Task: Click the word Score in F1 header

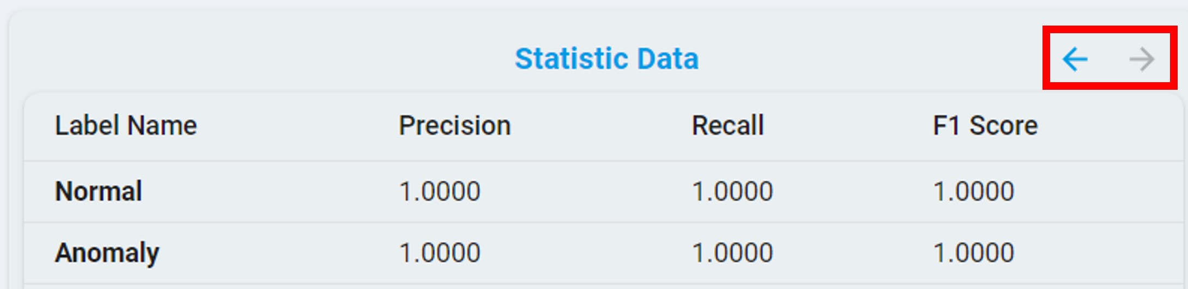Action: coord(1003,126)
